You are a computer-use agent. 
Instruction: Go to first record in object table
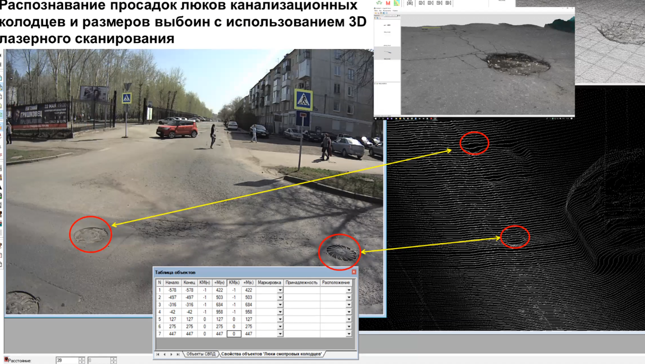[x=158, y=354]
